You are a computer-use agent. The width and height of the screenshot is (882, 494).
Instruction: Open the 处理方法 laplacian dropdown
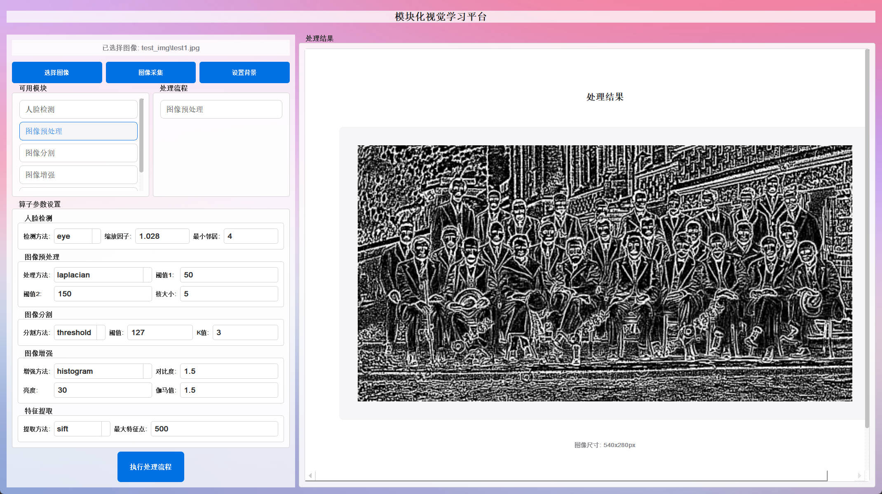click(x=103, y=275)
